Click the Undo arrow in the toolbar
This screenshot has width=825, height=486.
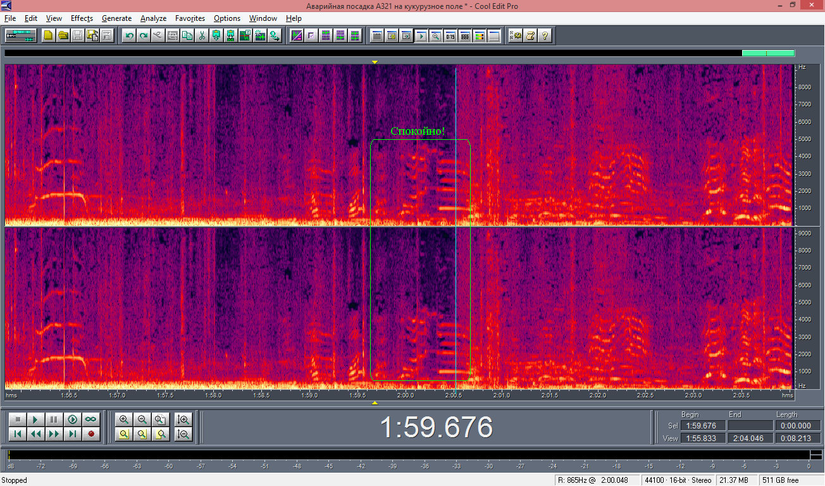129,35
